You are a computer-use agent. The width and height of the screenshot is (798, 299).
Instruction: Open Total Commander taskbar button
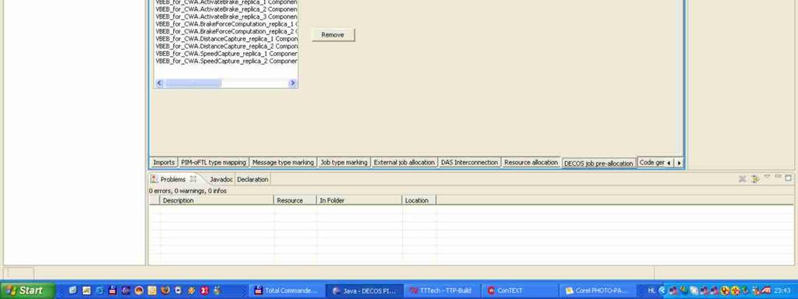tap(286, 291)
